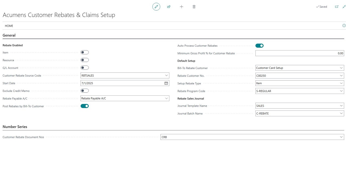Open the Start Date calendar picker

(166, 83)
